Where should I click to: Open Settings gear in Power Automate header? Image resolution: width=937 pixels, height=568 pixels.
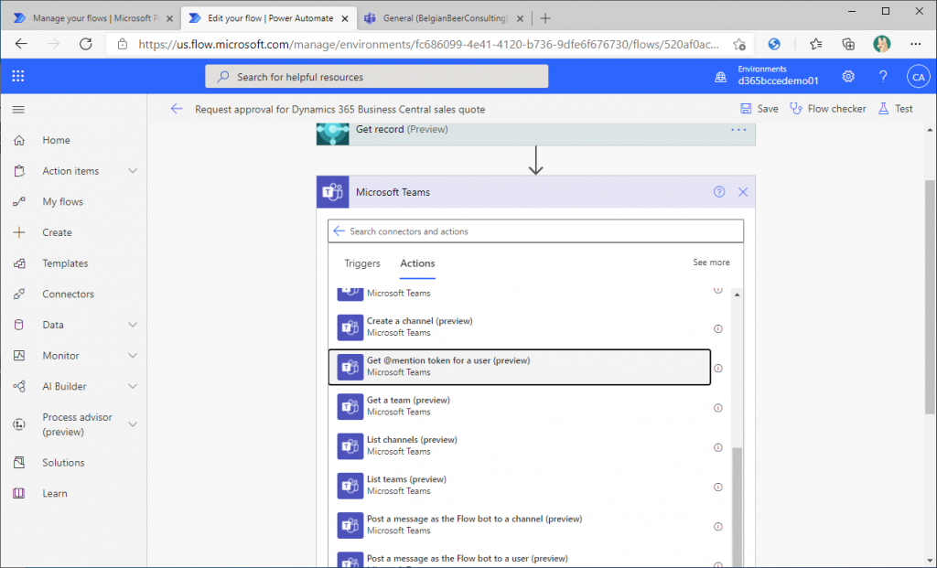point(848,77)
